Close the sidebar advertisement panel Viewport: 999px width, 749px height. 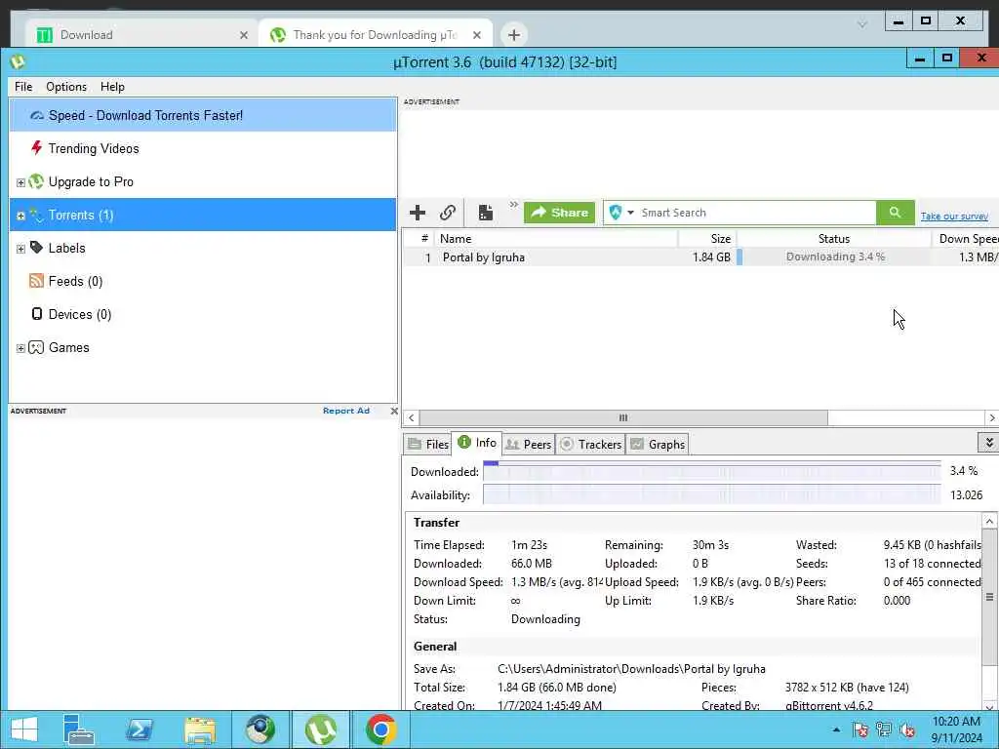tap(394, 411)
